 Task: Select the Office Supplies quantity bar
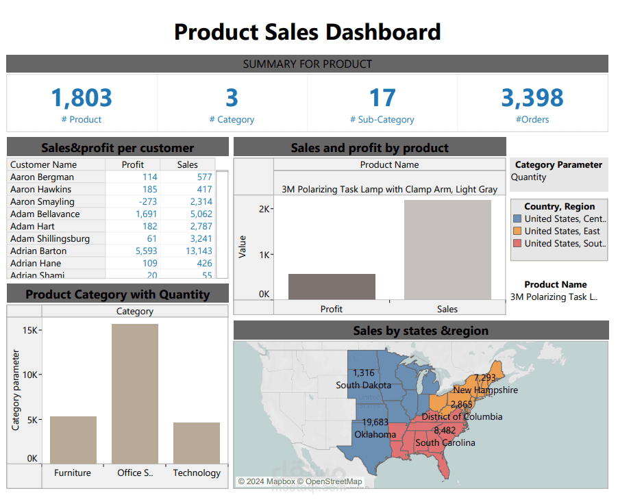(135, 394)
